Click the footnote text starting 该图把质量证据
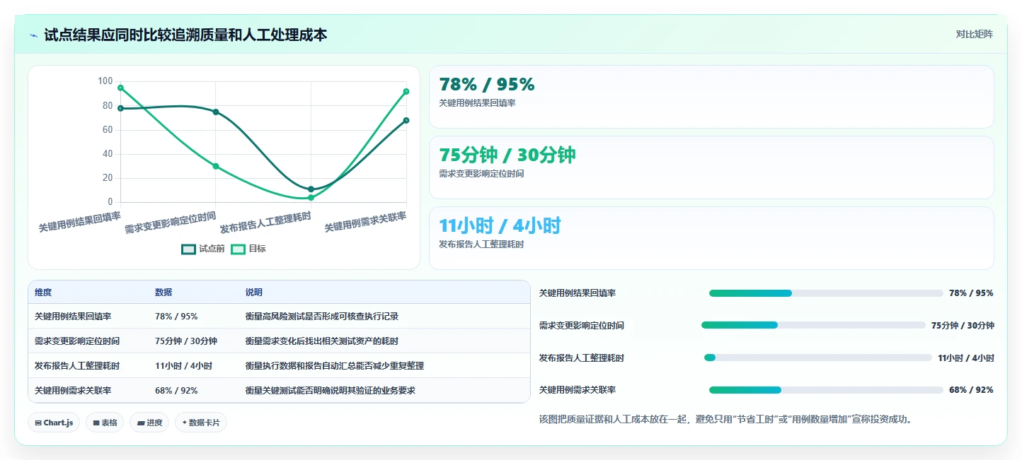Viewport: 1022px width, 460px height. point(727,419)
